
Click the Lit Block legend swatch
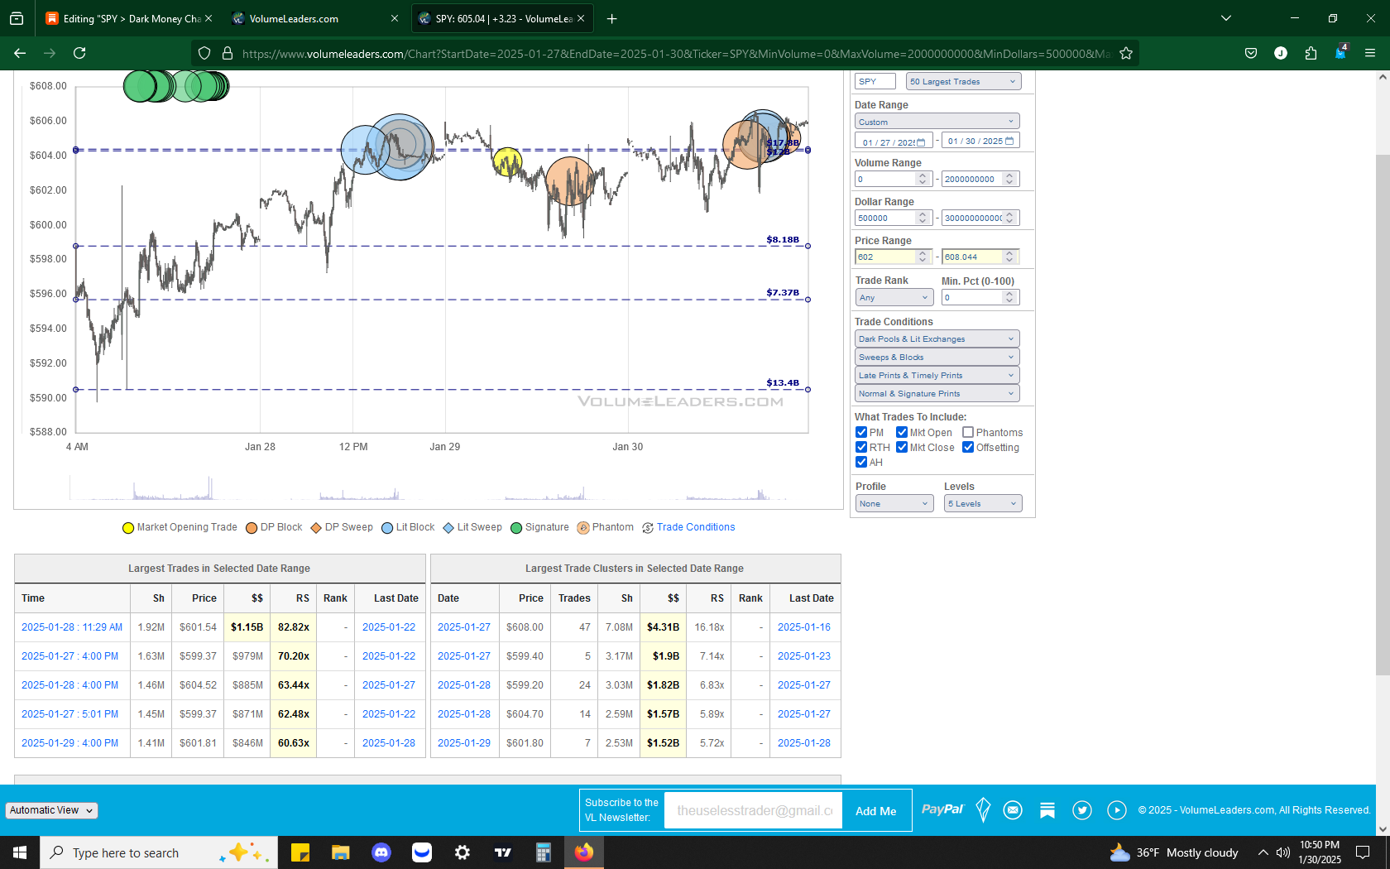(387, 528)
